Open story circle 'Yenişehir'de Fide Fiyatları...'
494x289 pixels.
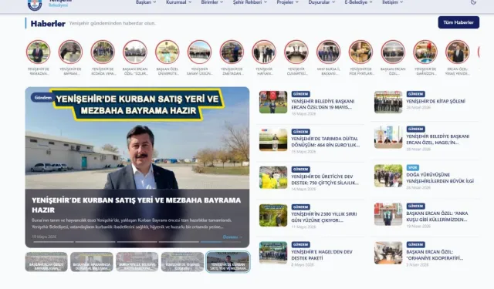(360, 52)
